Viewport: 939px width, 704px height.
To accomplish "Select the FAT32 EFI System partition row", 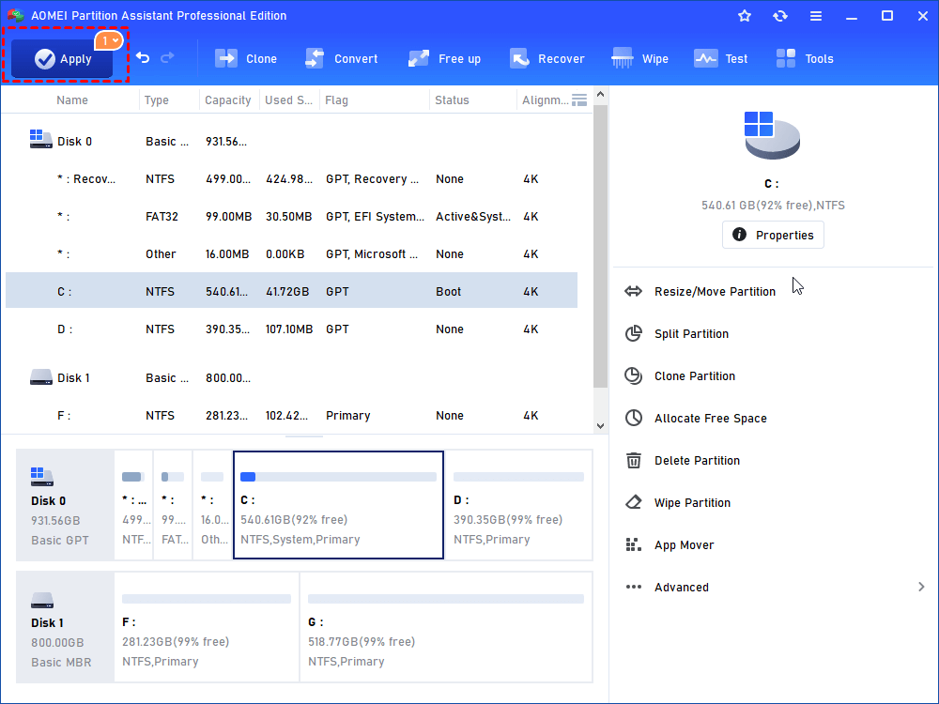I will pyautogui.click(x=292, y=217).
